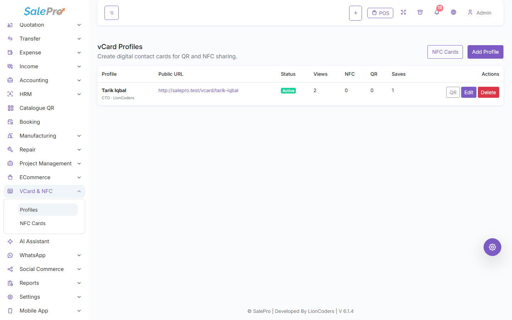Viewport: 512px width, 320px height.
Task: Open the quick add plus button
Action: point(356,13)
